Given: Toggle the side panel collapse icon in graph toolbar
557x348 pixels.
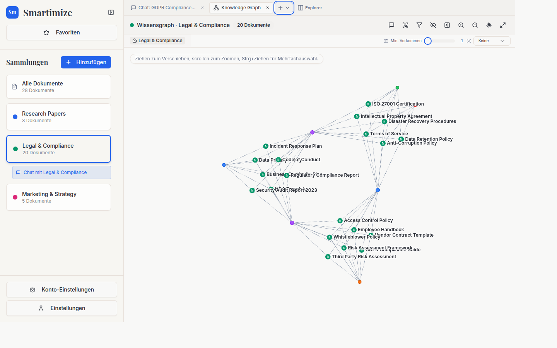Looking at the screenshot, I should pos(447,25).
